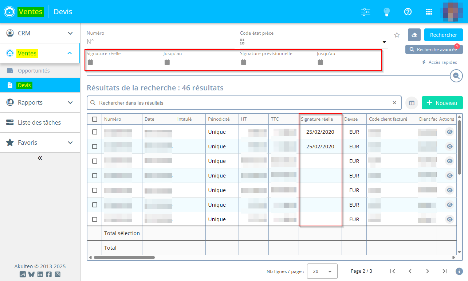Image resolution: width=468 pixels, height=281 pixels.
Task: Open the applications grid icon
Action: (x=429, y=12)
